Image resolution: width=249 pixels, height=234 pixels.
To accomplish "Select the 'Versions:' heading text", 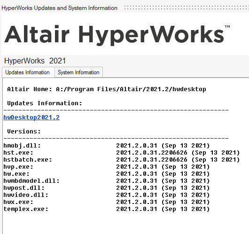I will pos(24,132).
